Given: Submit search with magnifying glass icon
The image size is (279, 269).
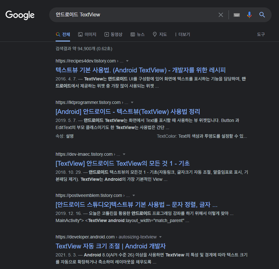Looking at the screenshot, I should click(x=262, y=15).
